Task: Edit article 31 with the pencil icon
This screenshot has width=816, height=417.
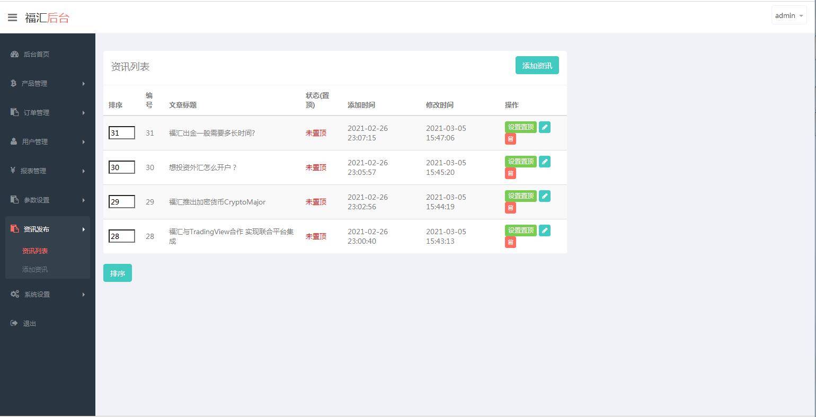Action: pos(544,127)
